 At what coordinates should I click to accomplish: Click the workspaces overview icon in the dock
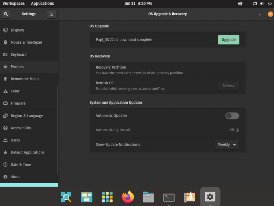[86, 197]
